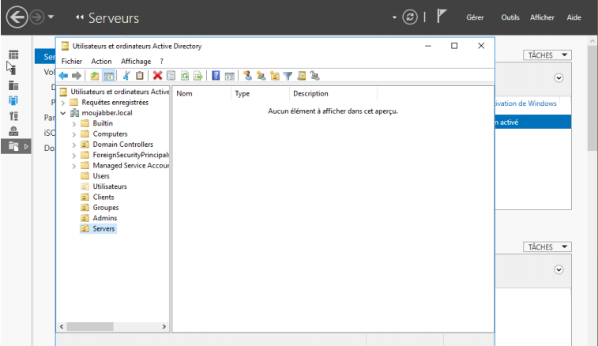This screenshot has width=598, height=346.
Task: Go up one level with folder-up icon
Action: pos(95,76)
